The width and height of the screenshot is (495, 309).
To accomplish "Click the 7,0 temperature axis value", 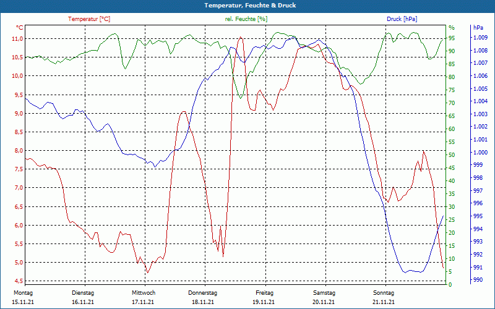I will (x=19, y=188).
